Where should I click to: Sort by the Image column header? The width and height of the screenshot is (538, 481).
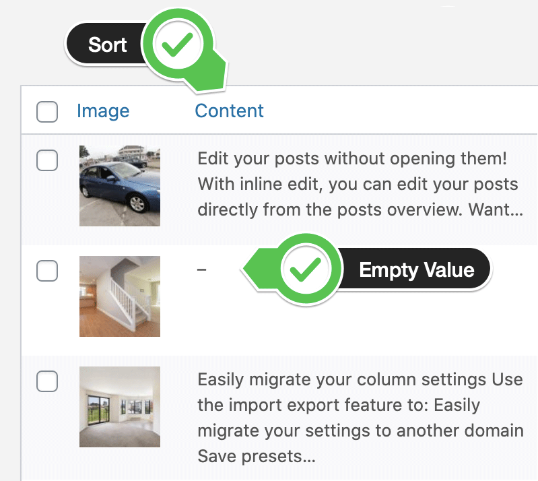point(103,111)
